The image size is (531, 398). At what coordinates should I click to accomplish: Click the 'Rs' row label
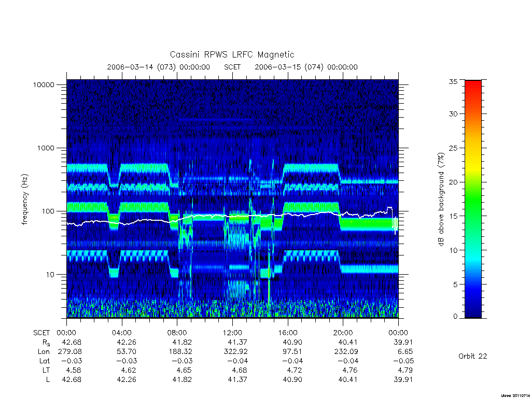[x=46, y=343]
